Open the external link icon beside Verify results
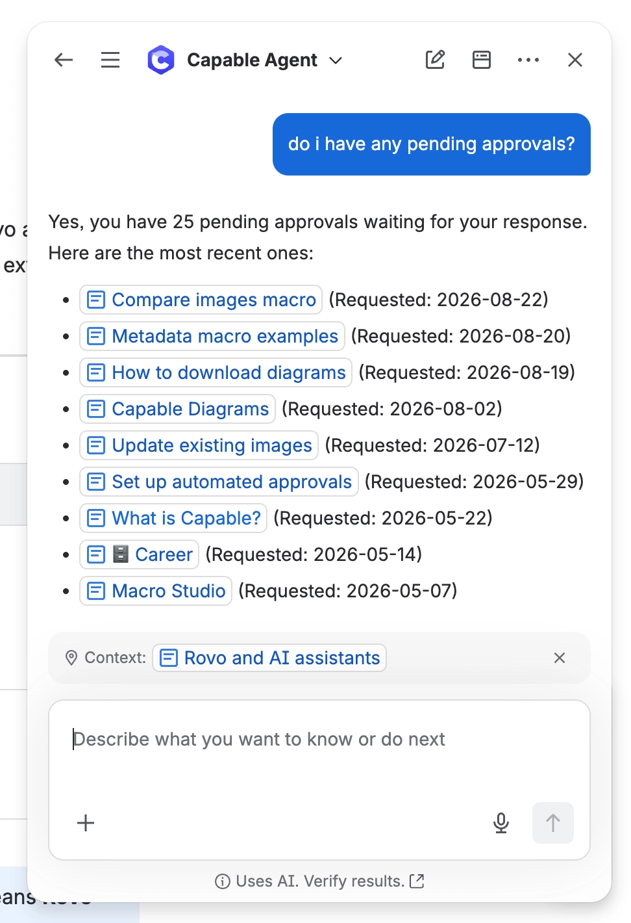 417,881
